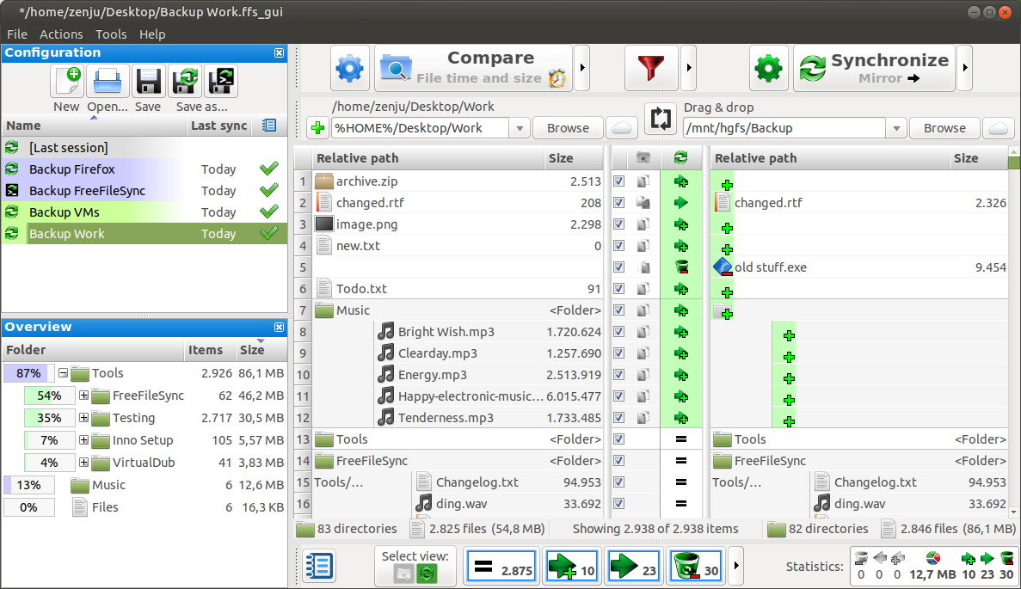Open comparison settings via the gear icon
Image resolution: width=1021 pixels, height=589 pixels.
click(x=349, y=68)
